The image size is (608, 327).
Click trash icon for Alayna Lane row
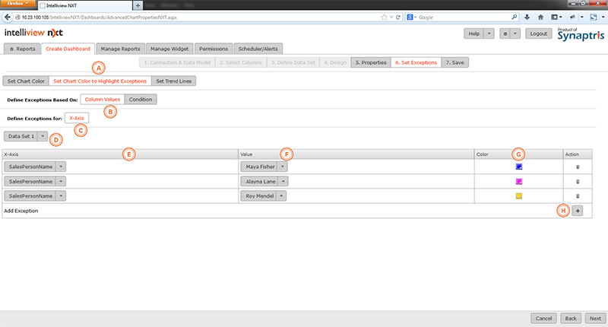pos(578,181)
